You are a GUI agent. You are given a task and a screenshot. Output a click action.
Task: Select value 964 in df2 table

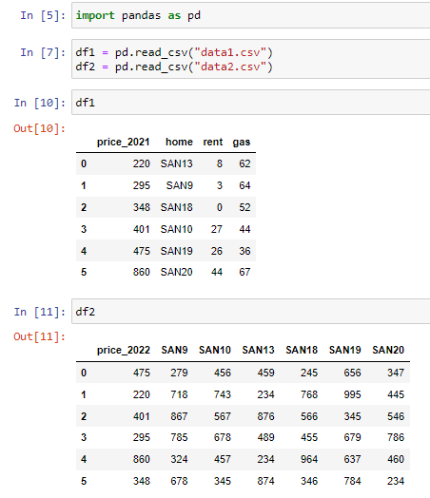click(309, 459)
